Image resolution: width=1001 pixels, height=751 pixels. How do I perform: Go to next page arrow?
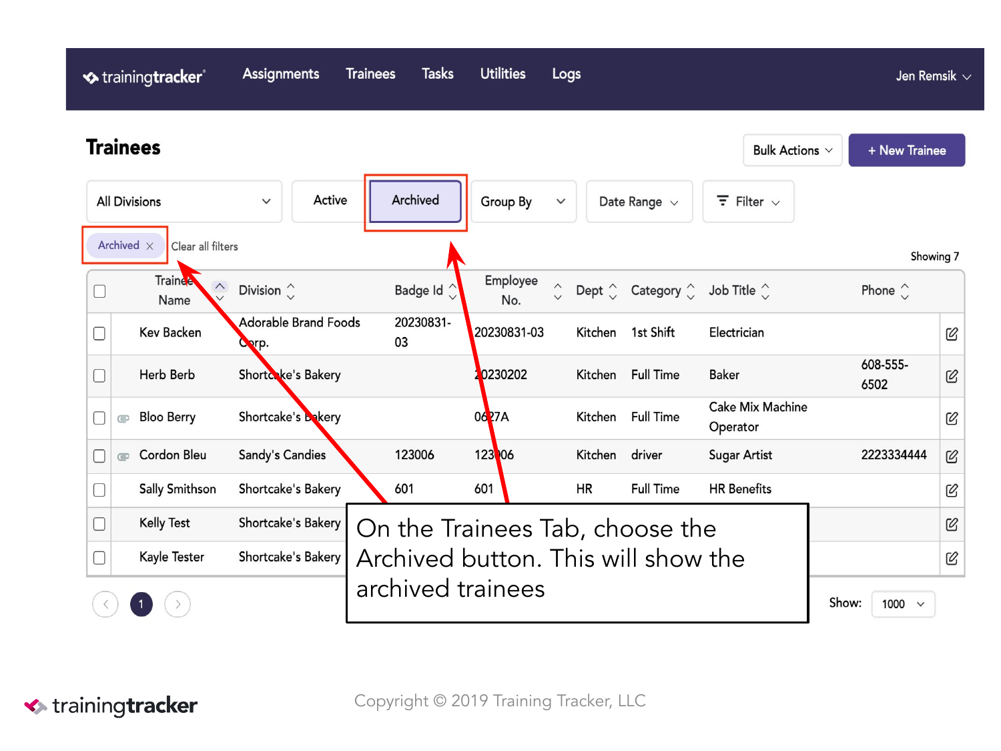pyautogui.click(x=178, y=604)
